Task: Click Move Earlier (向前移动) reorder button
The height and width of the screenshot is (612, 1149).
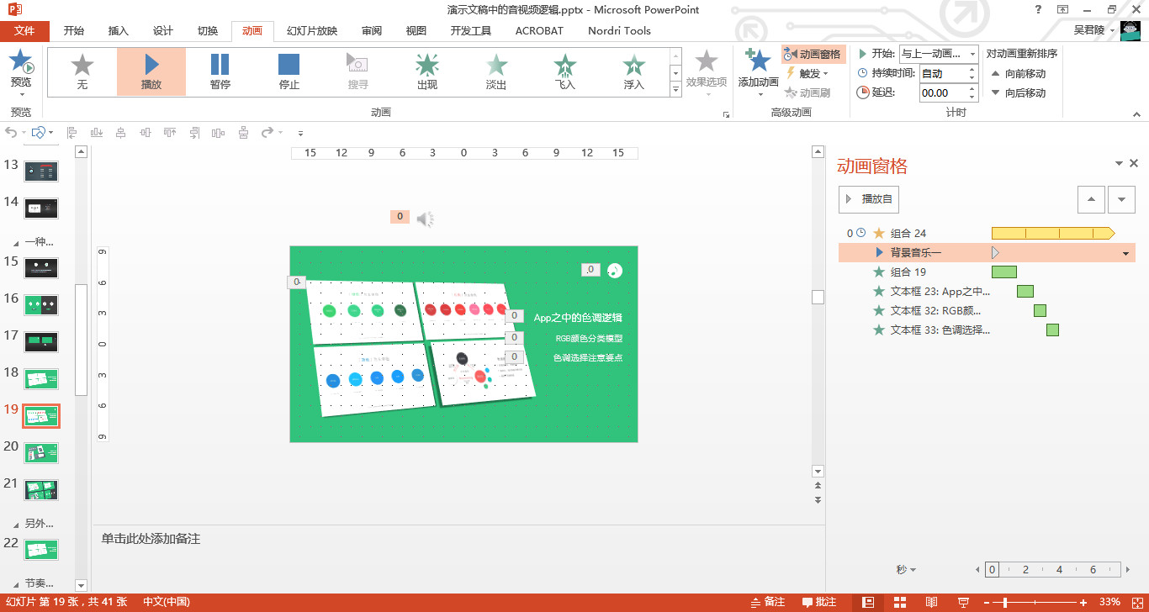Action: (x=1018, y=73)
